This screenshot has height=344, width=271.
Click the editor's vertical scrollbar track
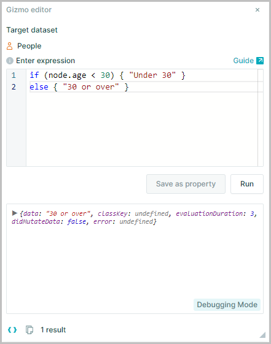coord(261,118)
